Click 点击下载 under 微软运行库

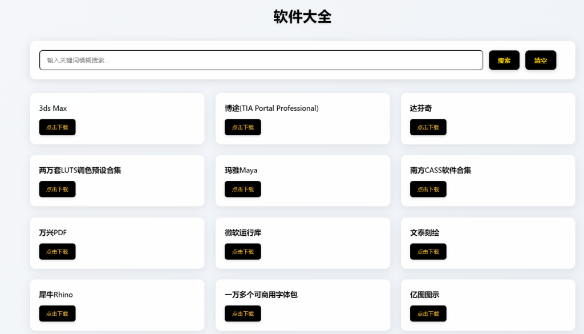click(243, 251)
